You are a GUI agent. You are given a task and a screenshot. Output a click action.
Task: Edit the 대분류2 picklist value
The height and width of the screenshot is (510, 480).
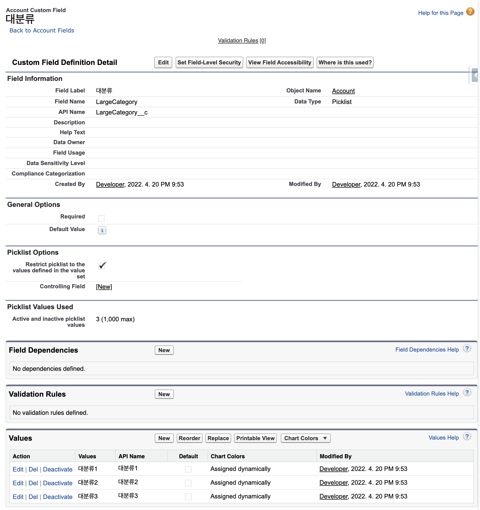pos(18,483)
